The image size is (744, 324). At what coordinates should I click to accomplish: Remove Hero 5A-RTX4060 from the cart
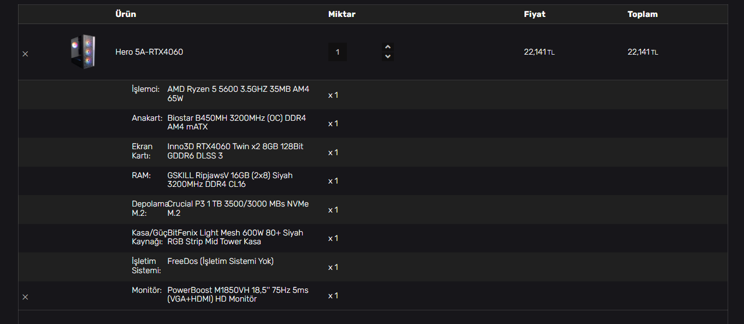[25, 54]
